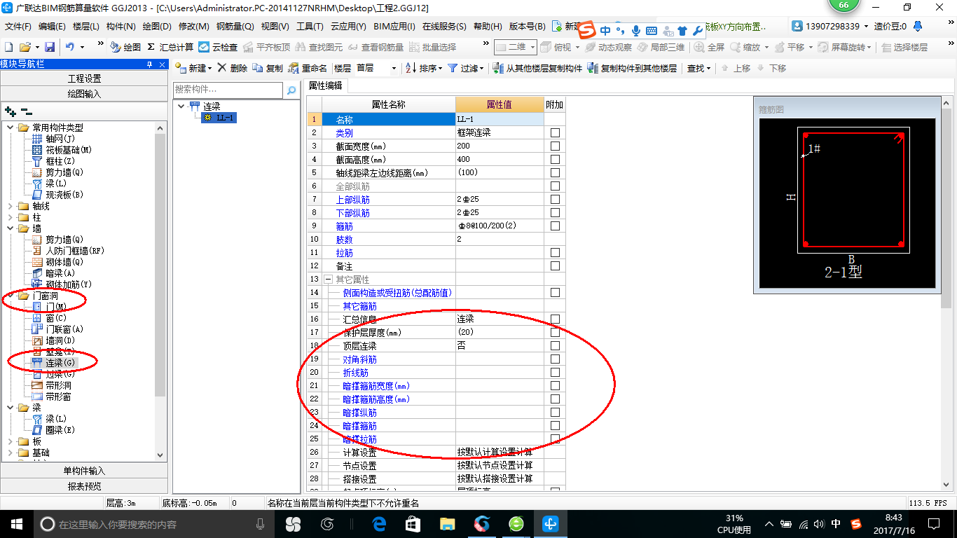This screenshot has width=957, height=538.
Task: Open the 报表预览 section
Action: click(84, 485)
